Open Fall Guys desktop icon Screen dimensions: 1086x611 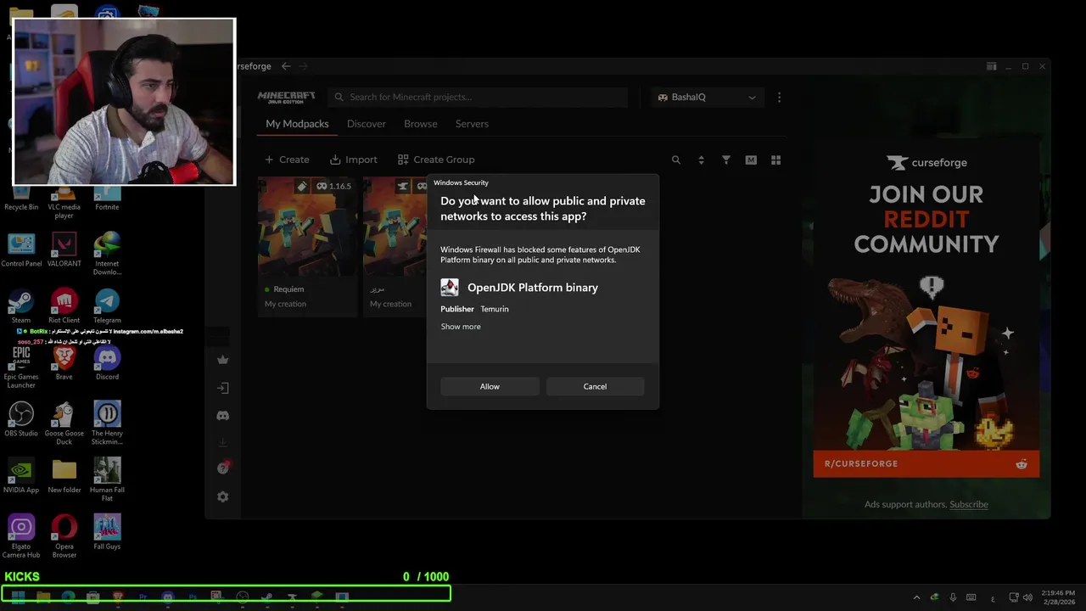click(107, 532)
